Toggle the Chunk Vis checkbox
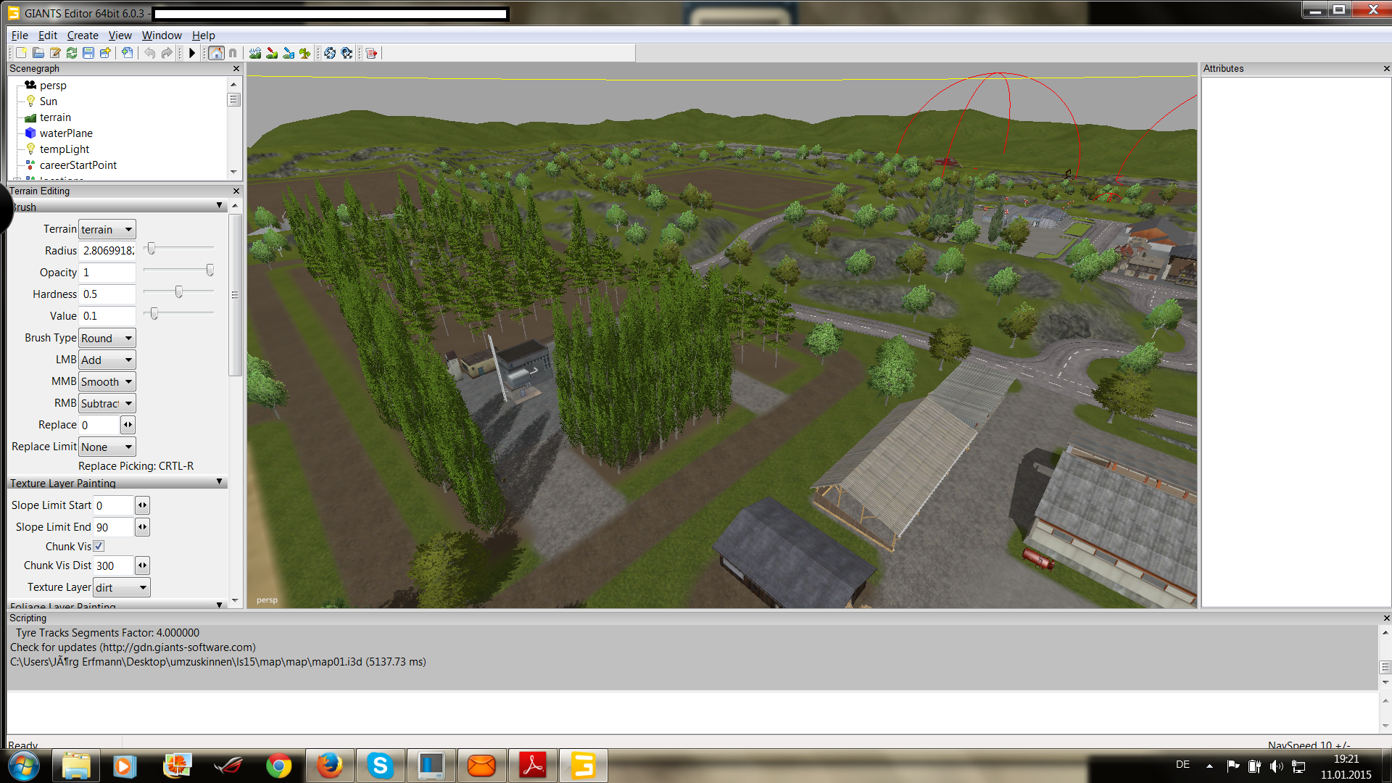The height and width of the screenshot is (783, 1392). point(99,547)
